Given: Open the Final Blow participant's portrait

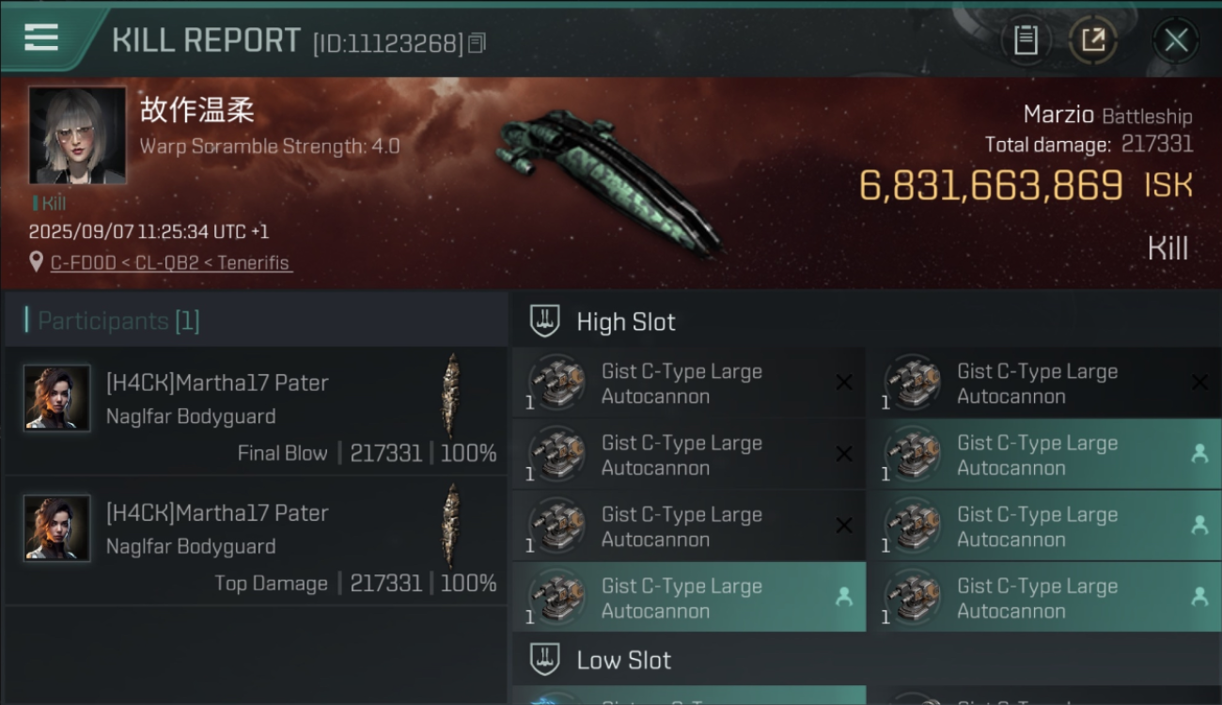Looking at the screenshot, I should (57, 398).
